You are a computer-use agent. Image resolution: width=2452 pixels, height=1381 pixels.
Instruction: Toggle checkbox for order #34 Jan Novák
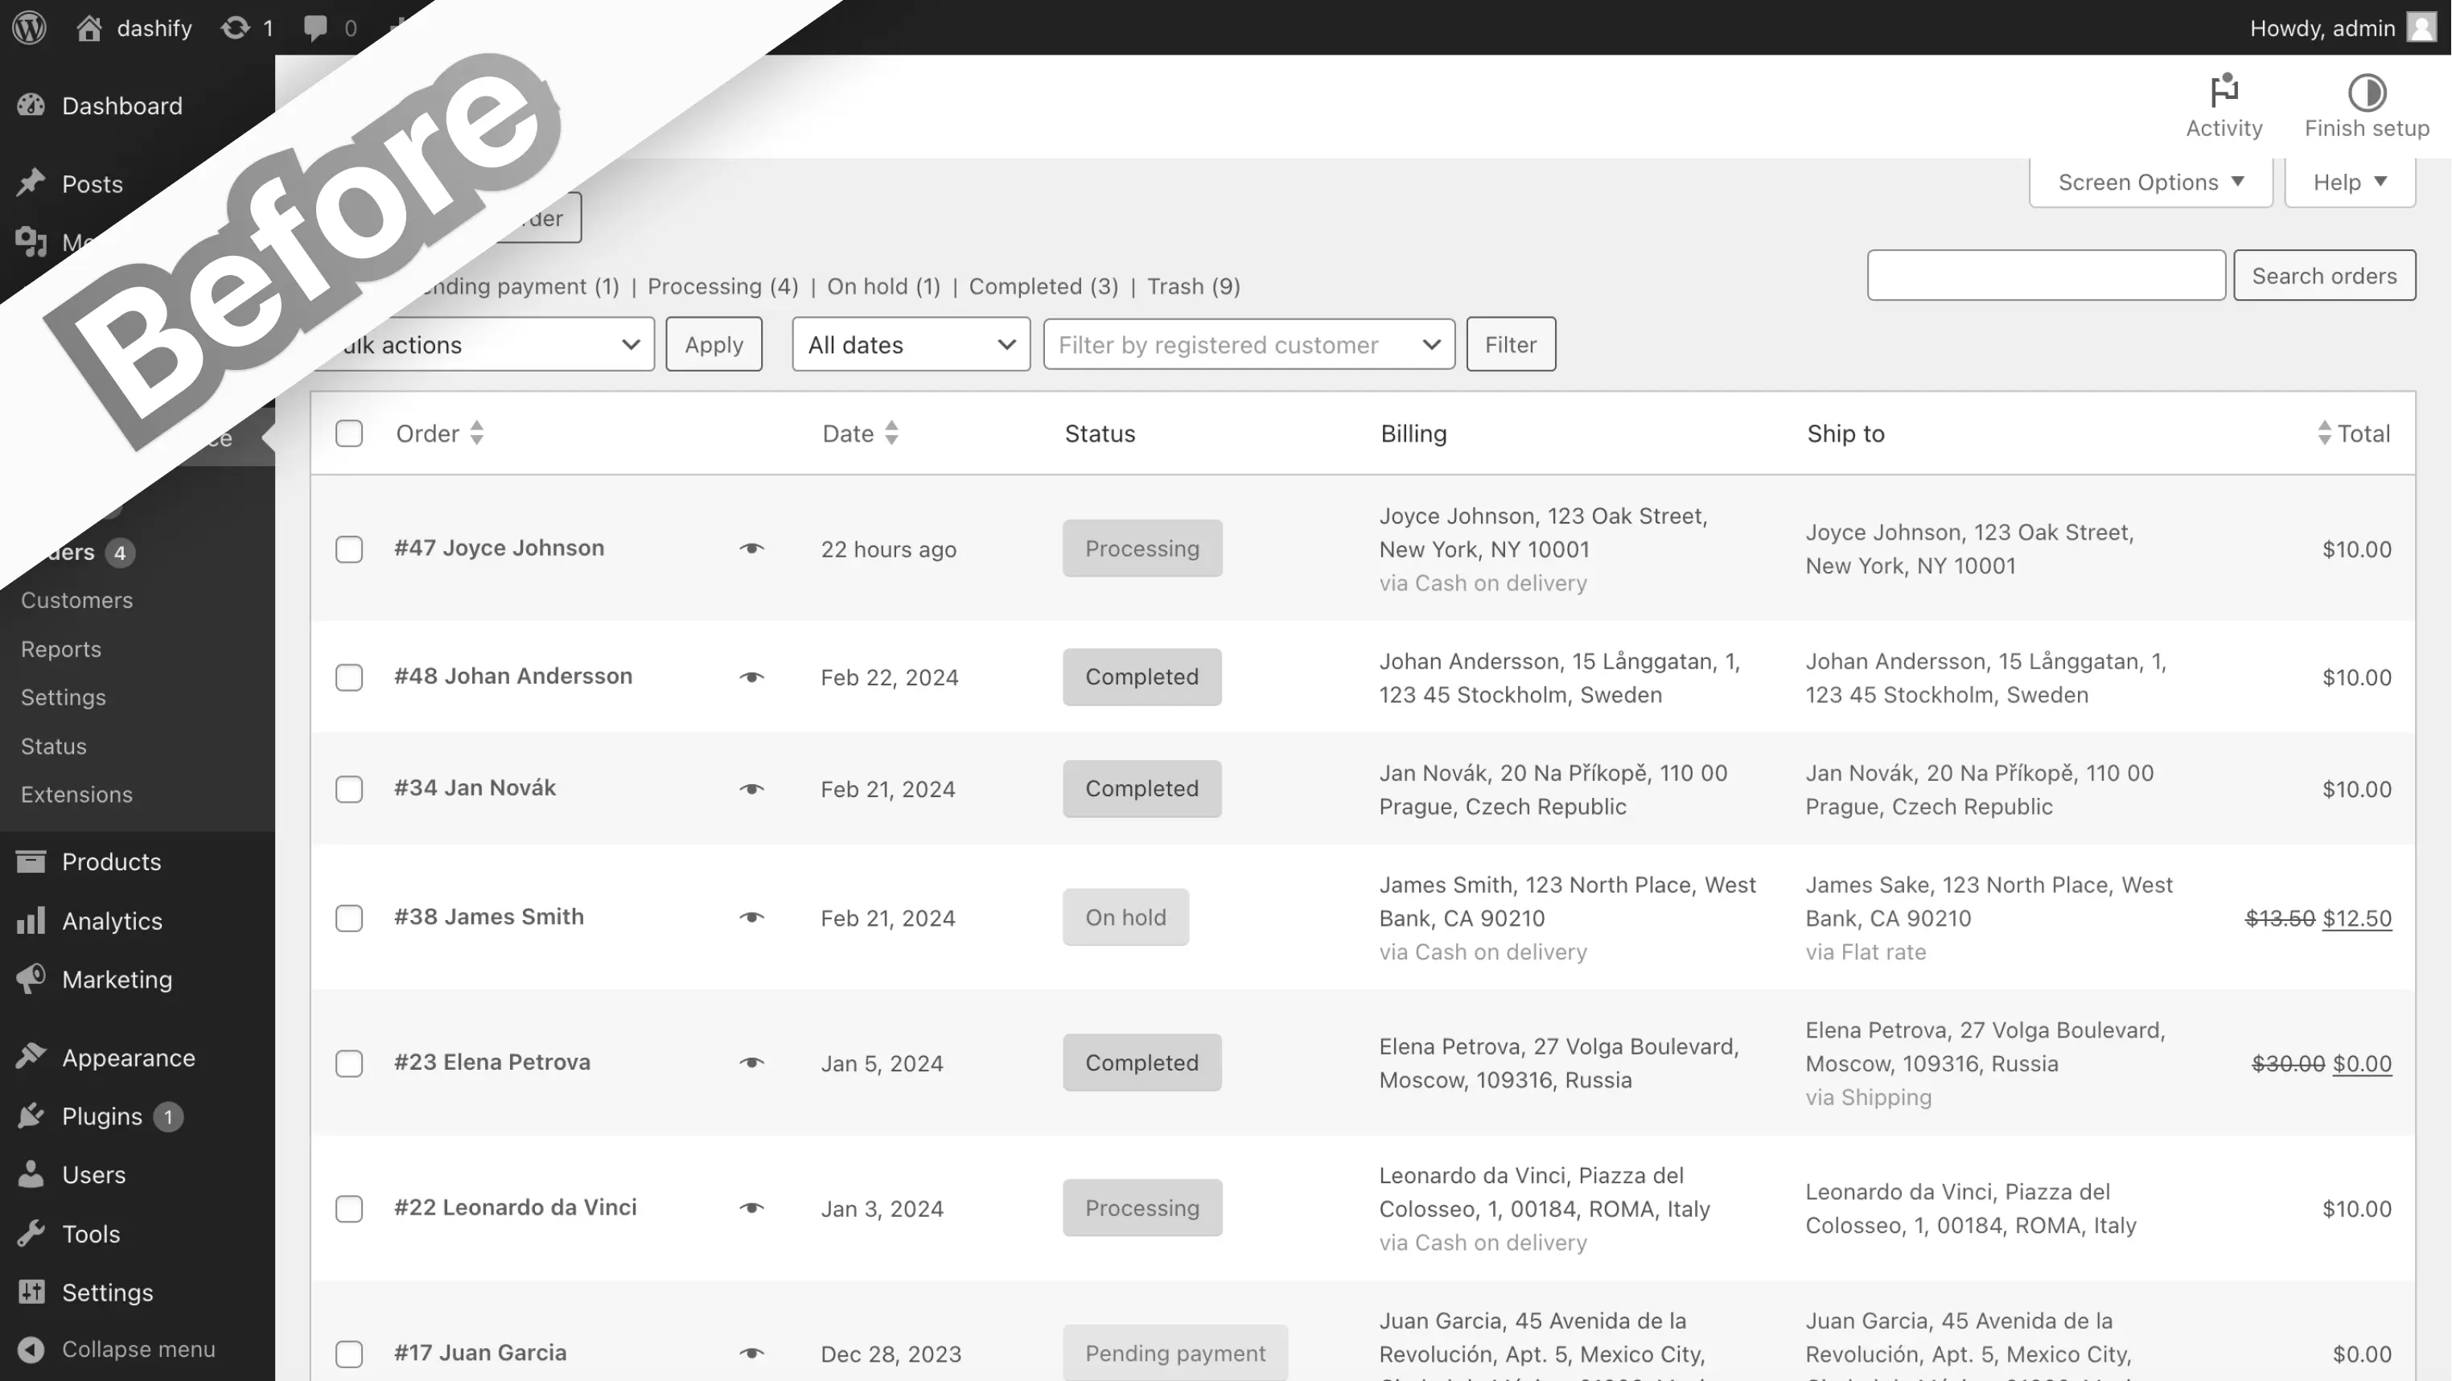point(348,788)
